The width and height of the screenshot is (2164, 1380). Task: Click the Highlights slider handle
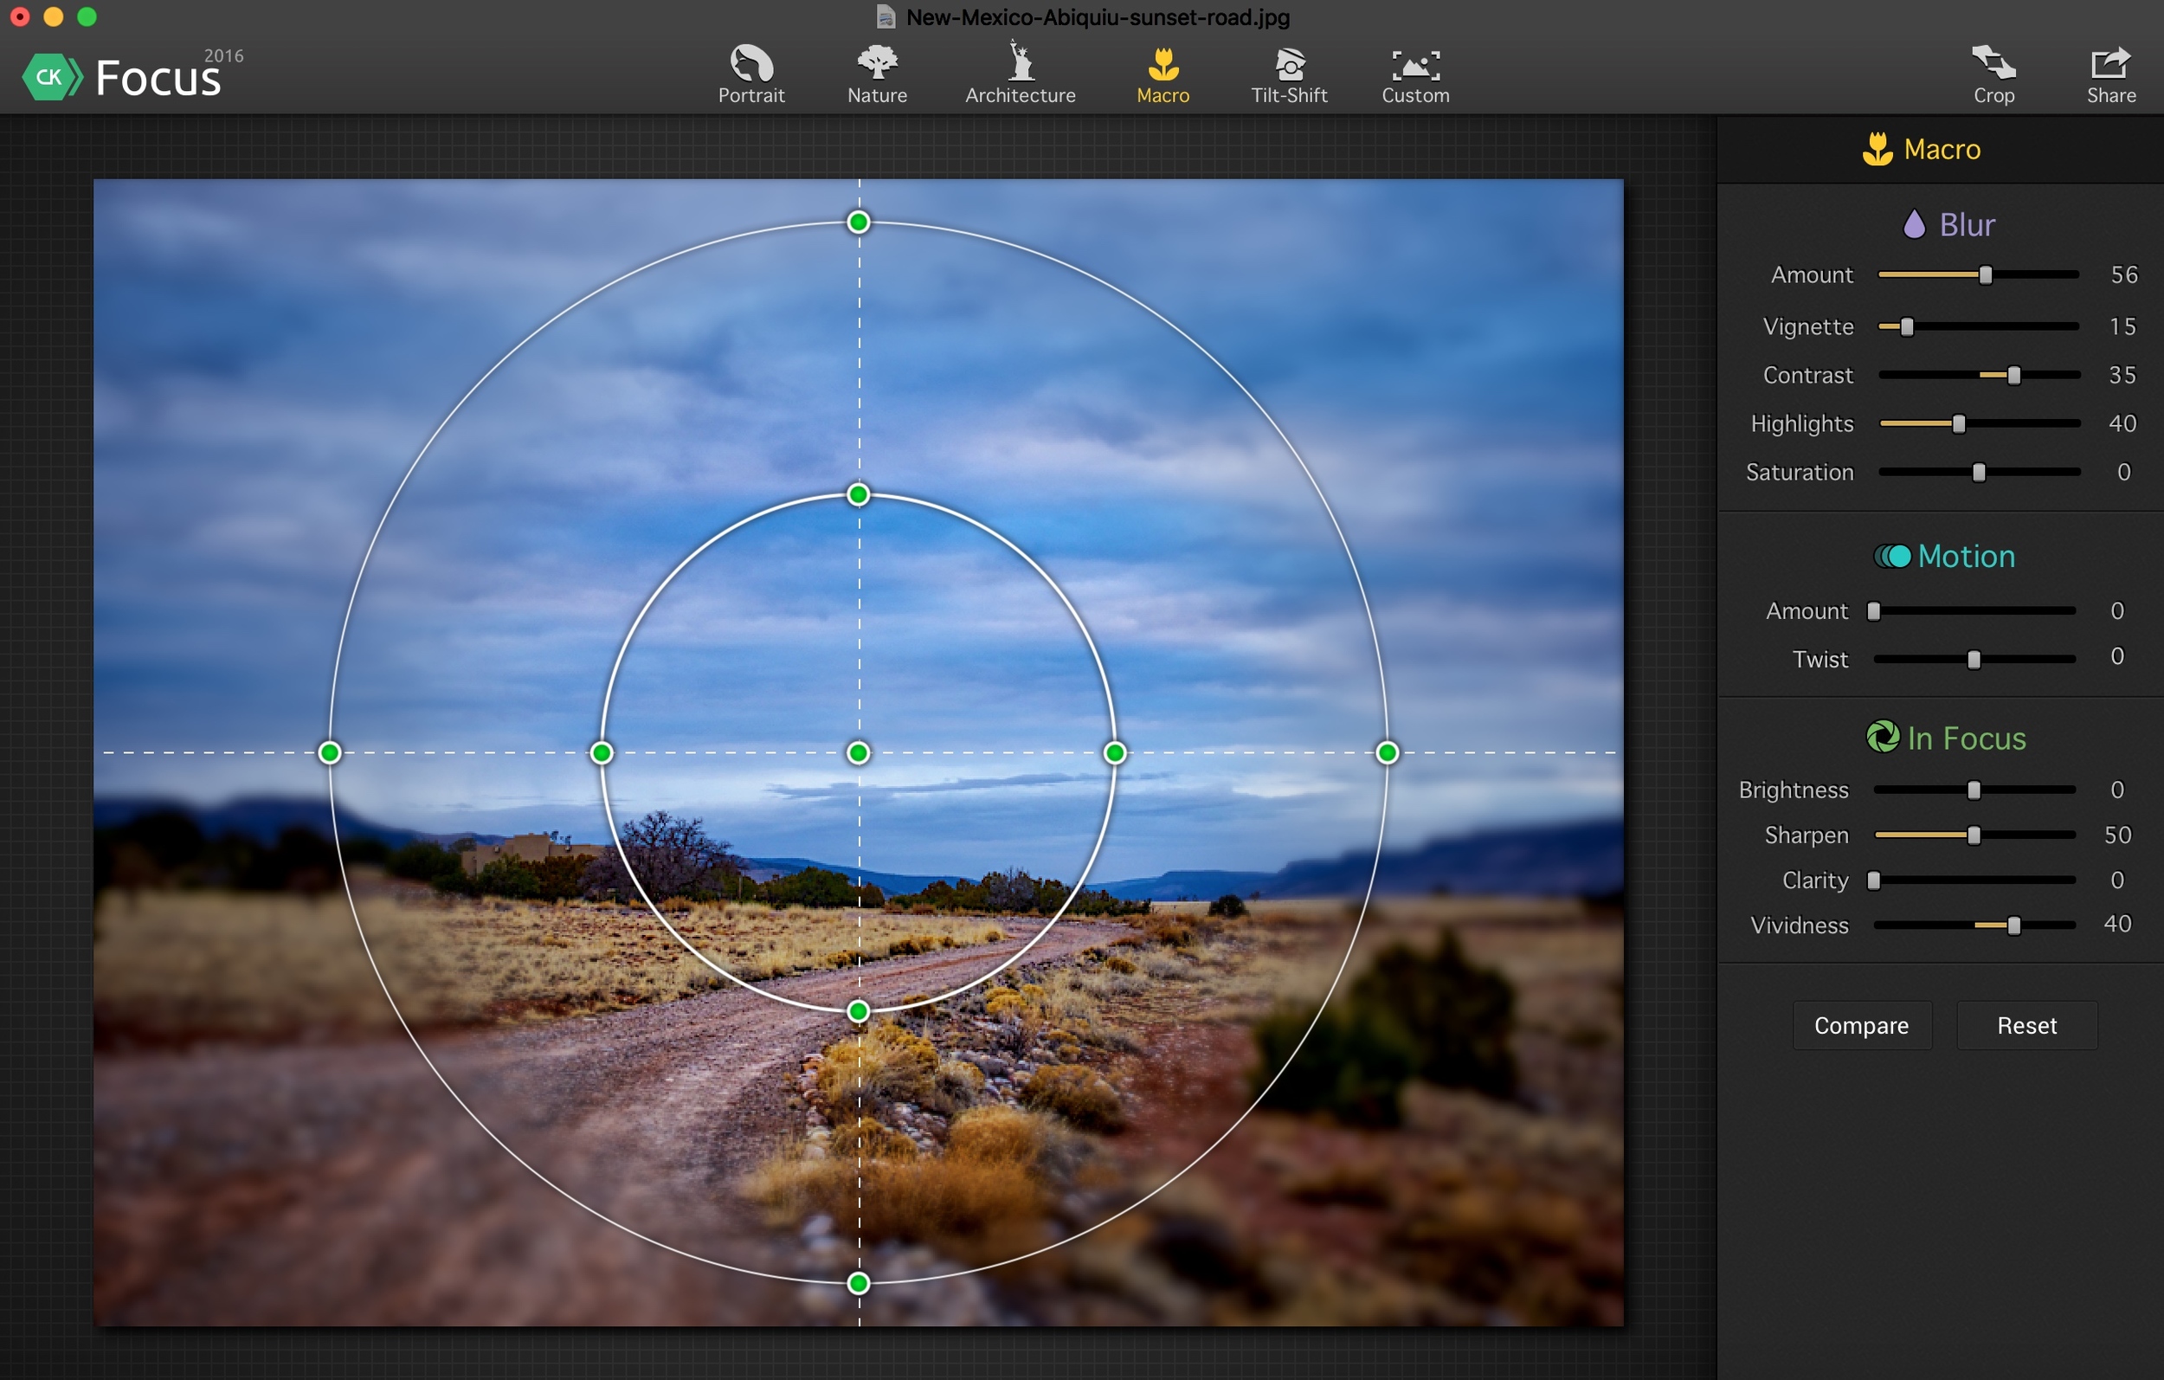1958,424
